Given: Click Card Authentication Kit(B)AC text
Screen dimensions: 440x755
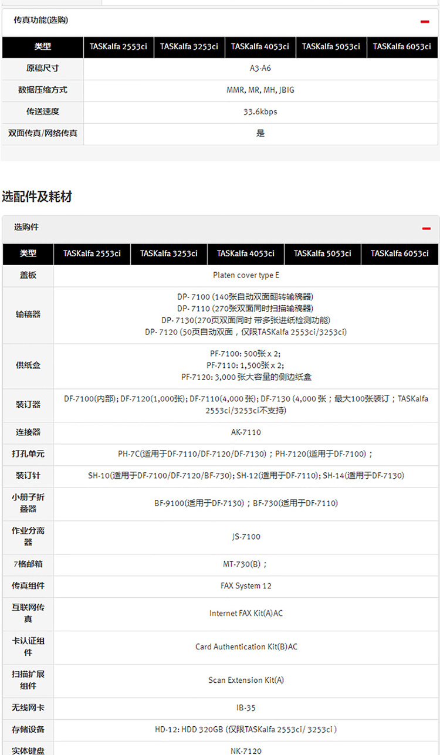Looking at the screenshot, I should point(246,646).
